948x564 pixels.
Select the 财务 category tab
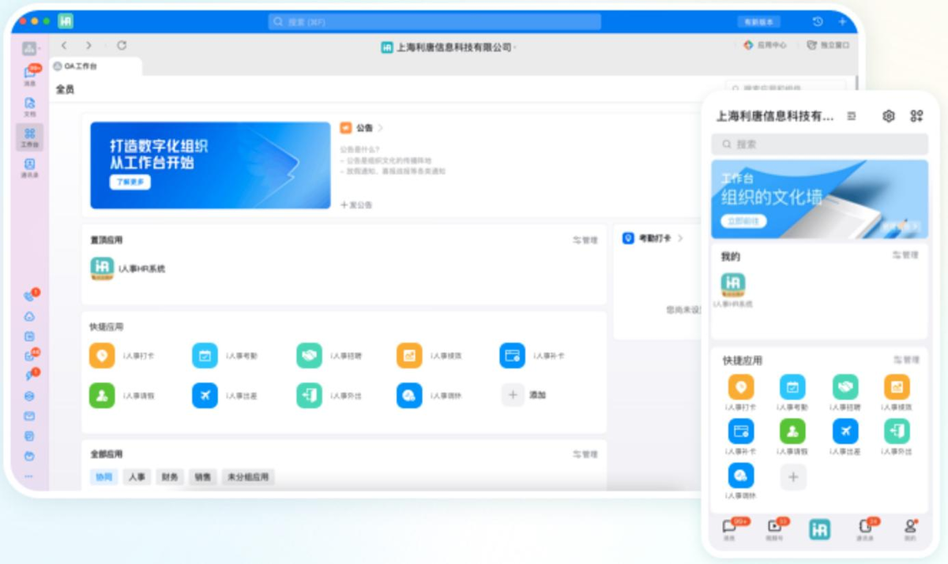pyautogui.click(x=170, y=477)
